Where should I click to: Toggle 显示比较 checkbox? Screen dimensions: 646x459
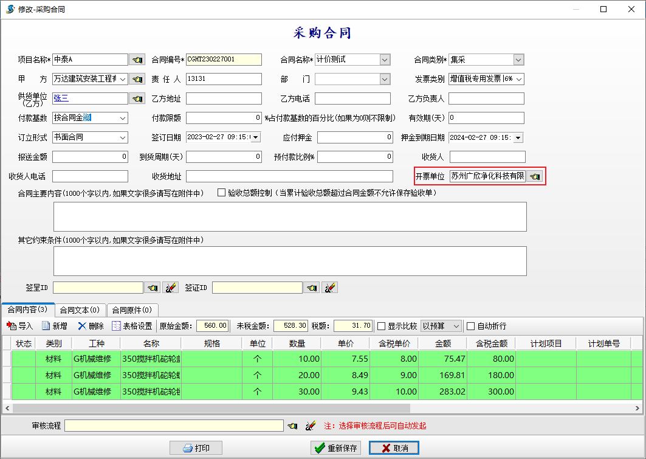point(382,326)
